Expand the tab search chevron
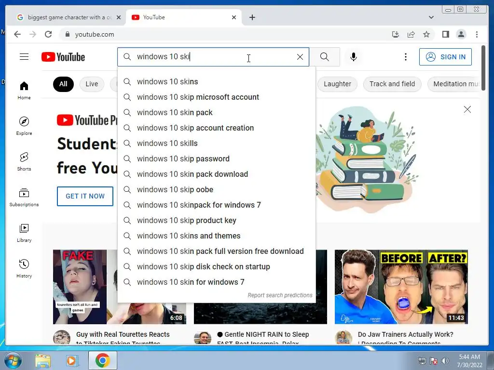 click(431, 17)
